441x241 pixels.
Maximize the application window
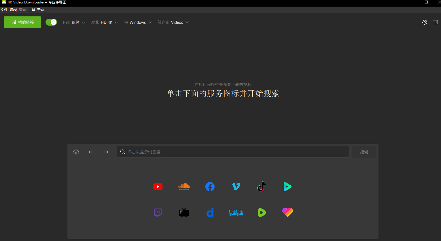pyautogui.click(x=426, y=2)
